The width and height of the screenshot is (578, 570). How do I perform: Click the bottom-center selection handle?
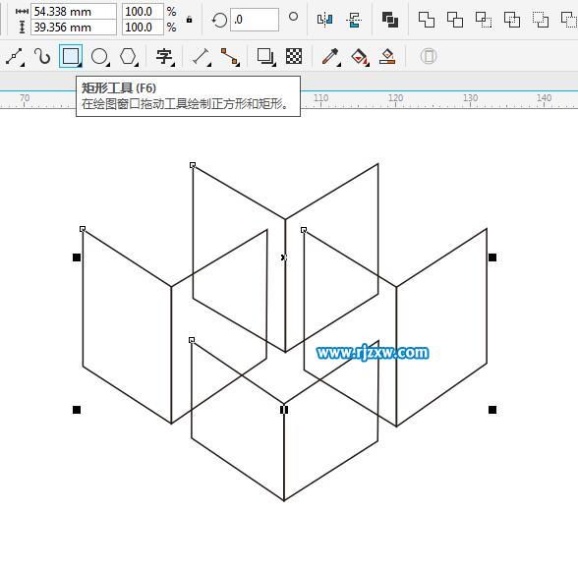point(284,410)
